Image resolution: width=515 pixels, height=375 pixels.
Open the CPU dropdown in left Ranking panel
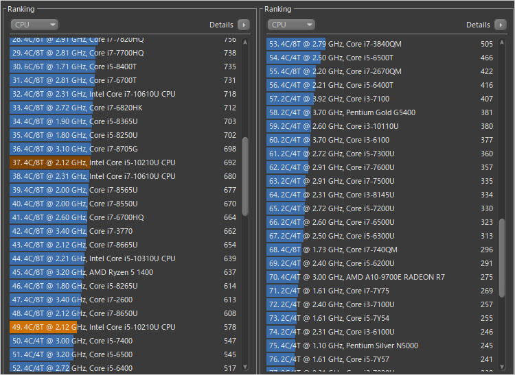click(x=34, y=25)
